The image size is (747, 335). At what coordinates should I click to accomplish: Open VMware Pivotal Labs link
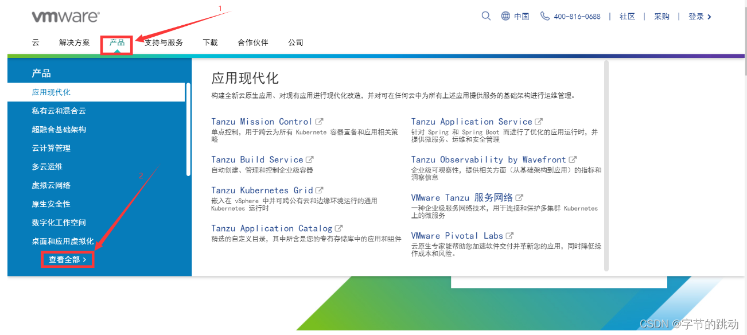(x=457, y=236)
